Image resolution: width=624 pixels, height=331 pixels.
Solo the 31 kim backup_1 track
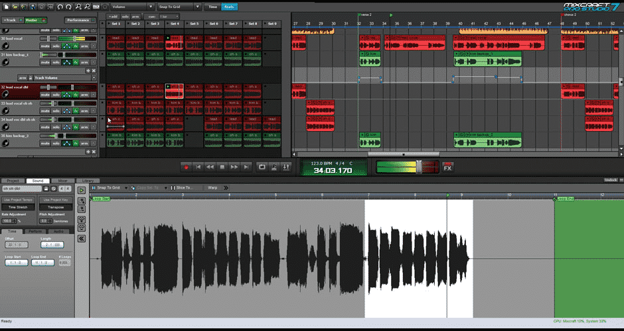pyautogui.click(x=56, y=62)
